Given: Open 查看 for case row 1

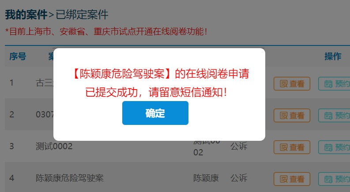Looking at the screenshot, I should (292, 84).
